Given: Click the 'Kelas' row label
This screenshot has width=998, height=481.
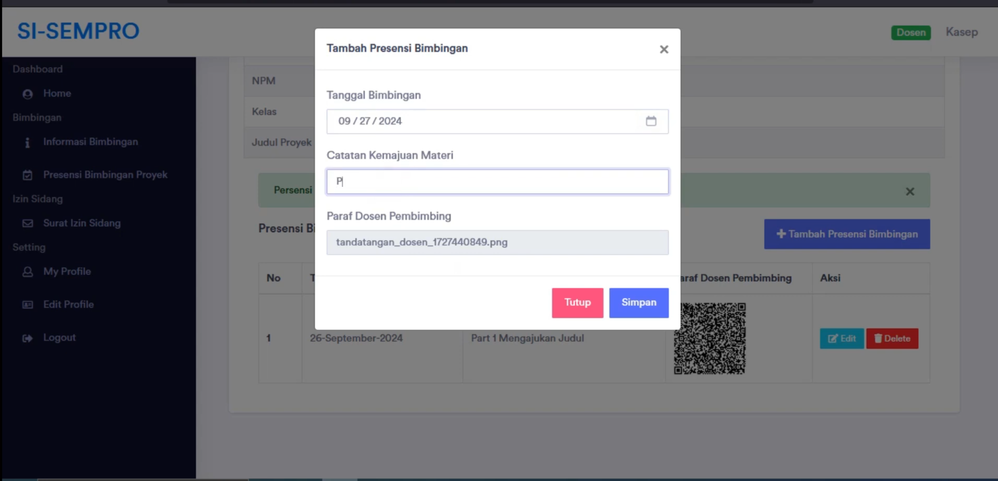Looking at the screenshot, I should pos(264,112).
